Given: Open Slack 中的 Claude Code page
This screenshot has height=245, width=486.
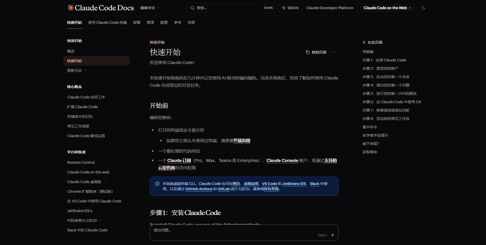Looking at the screenshot, I should point(97,230).
